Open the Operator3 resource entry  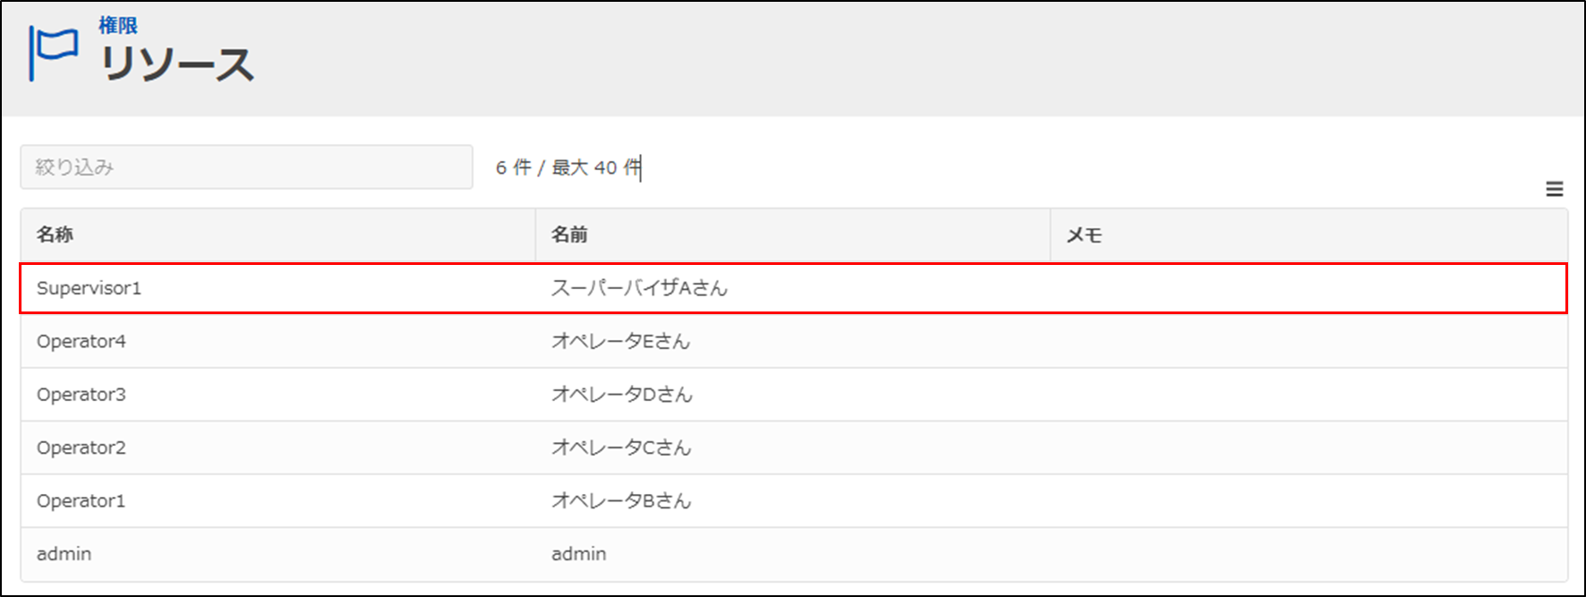click(81, 394)
